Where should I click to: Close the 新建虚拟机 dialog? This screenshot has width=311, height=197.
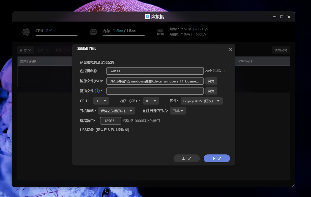coord(230,49)
